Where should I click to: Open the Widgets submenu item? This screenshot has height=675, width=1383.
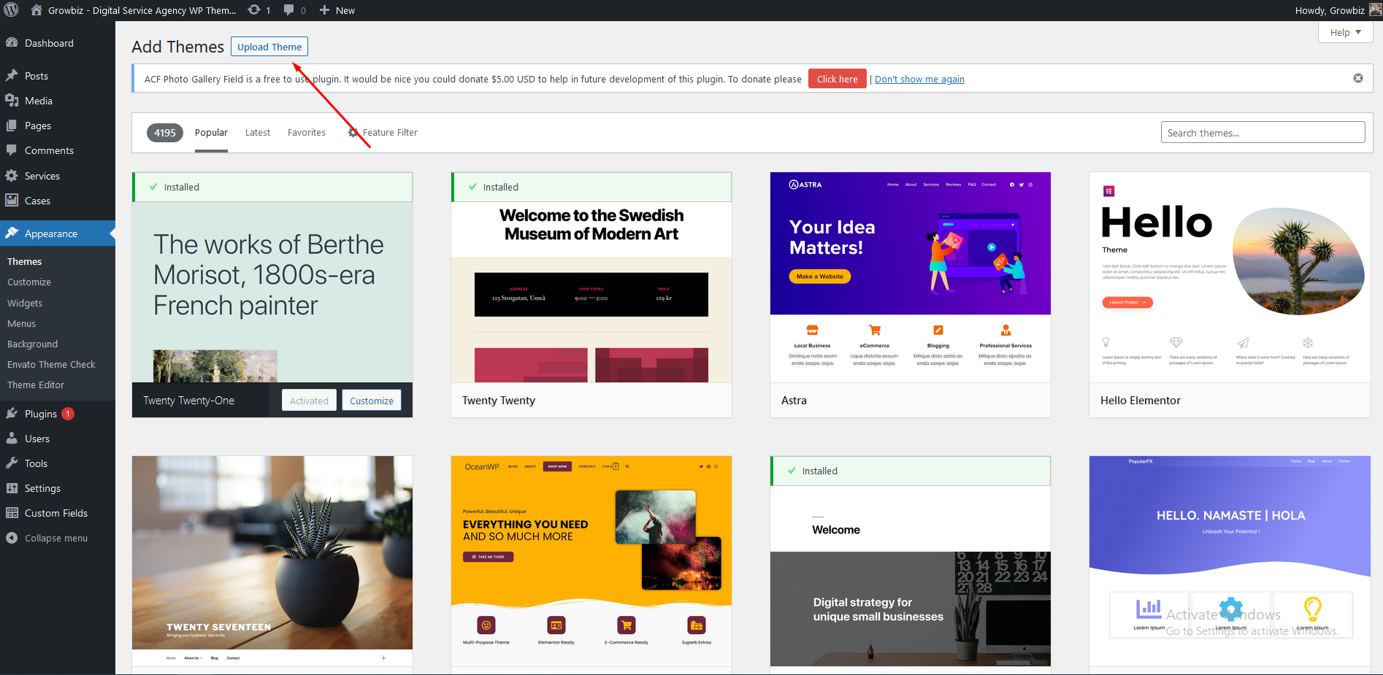pyautogui.click(x=25, y=303)
